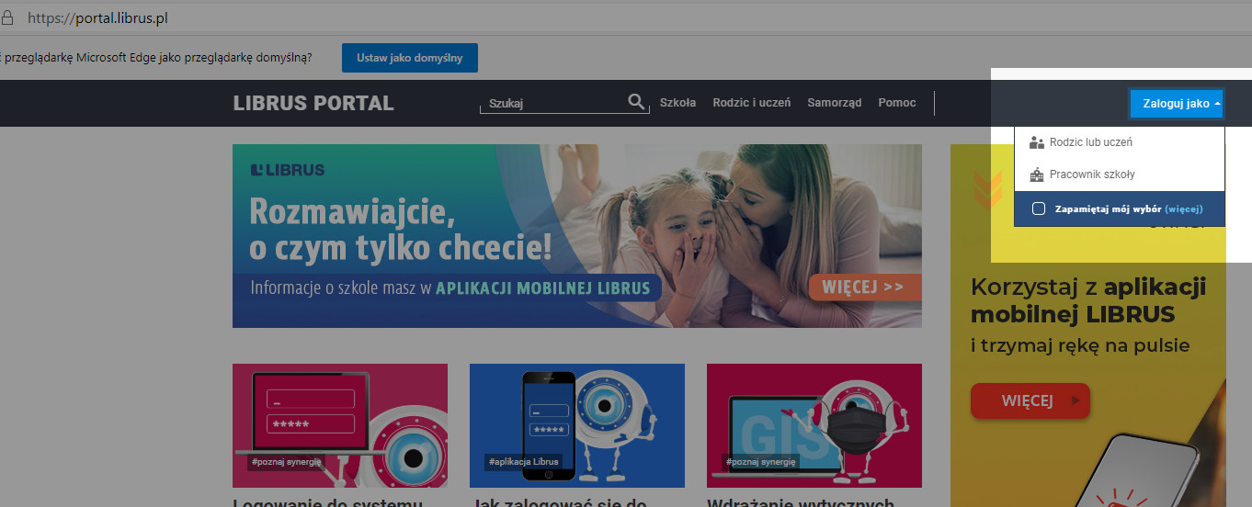1252x507 pixels.
Task: Select Pracownik szkoły login option
Action: [x=1120, y=175]
